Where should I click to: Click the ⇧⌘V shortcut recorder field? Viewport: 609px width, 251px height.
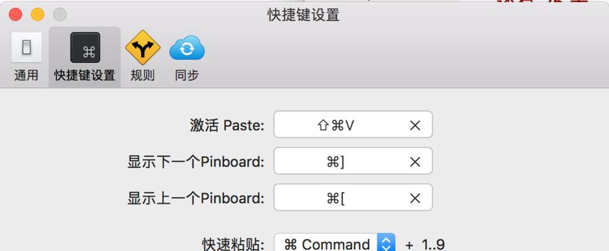[x=353, y=124]
